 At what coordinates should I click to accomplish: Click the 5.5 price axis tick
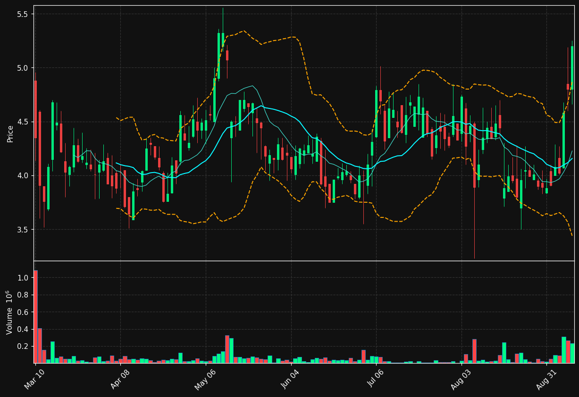pyautogui.click(x=23, y=14)
